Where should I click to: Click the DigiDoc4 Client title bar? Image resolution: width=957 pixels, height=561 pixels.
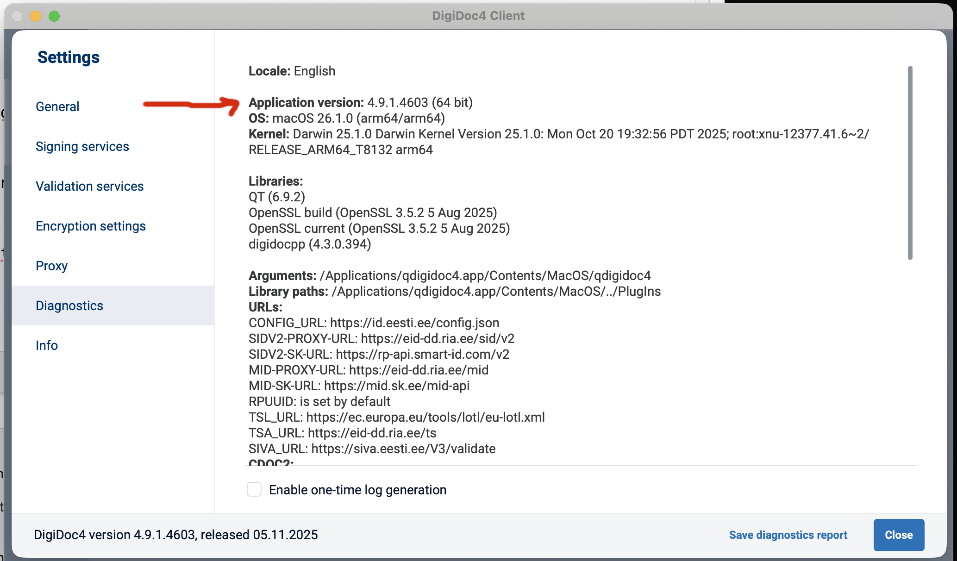[x=478, y=16]
